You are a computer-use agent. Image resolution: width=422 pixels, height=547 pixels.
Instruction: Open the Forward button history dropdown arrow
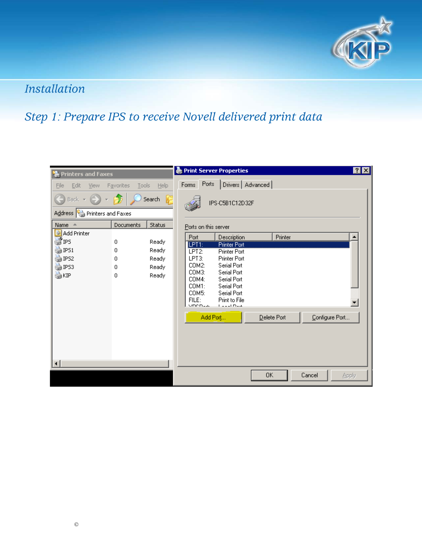pos(107,200)
